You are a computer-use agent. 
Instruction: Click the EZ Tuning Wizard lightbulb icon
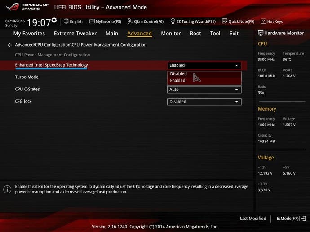click(x=173, y=21)
